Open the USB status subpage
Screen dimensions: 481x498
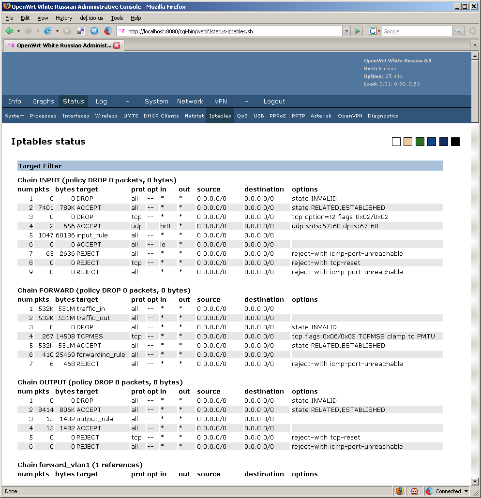tap(259, 116)
